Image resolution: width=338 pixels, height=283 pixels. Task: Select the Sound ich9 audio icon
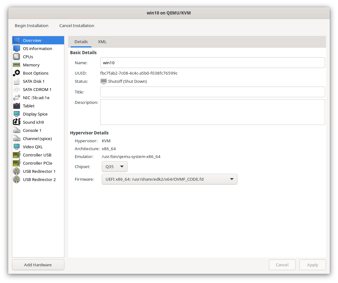[x=17, y=122]
